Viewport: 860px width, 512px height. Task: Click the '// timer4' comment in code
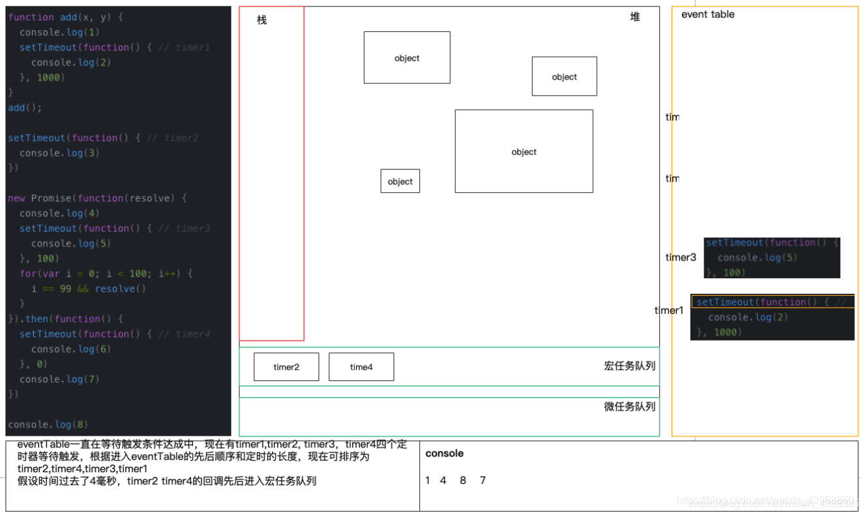pos(184,334)
